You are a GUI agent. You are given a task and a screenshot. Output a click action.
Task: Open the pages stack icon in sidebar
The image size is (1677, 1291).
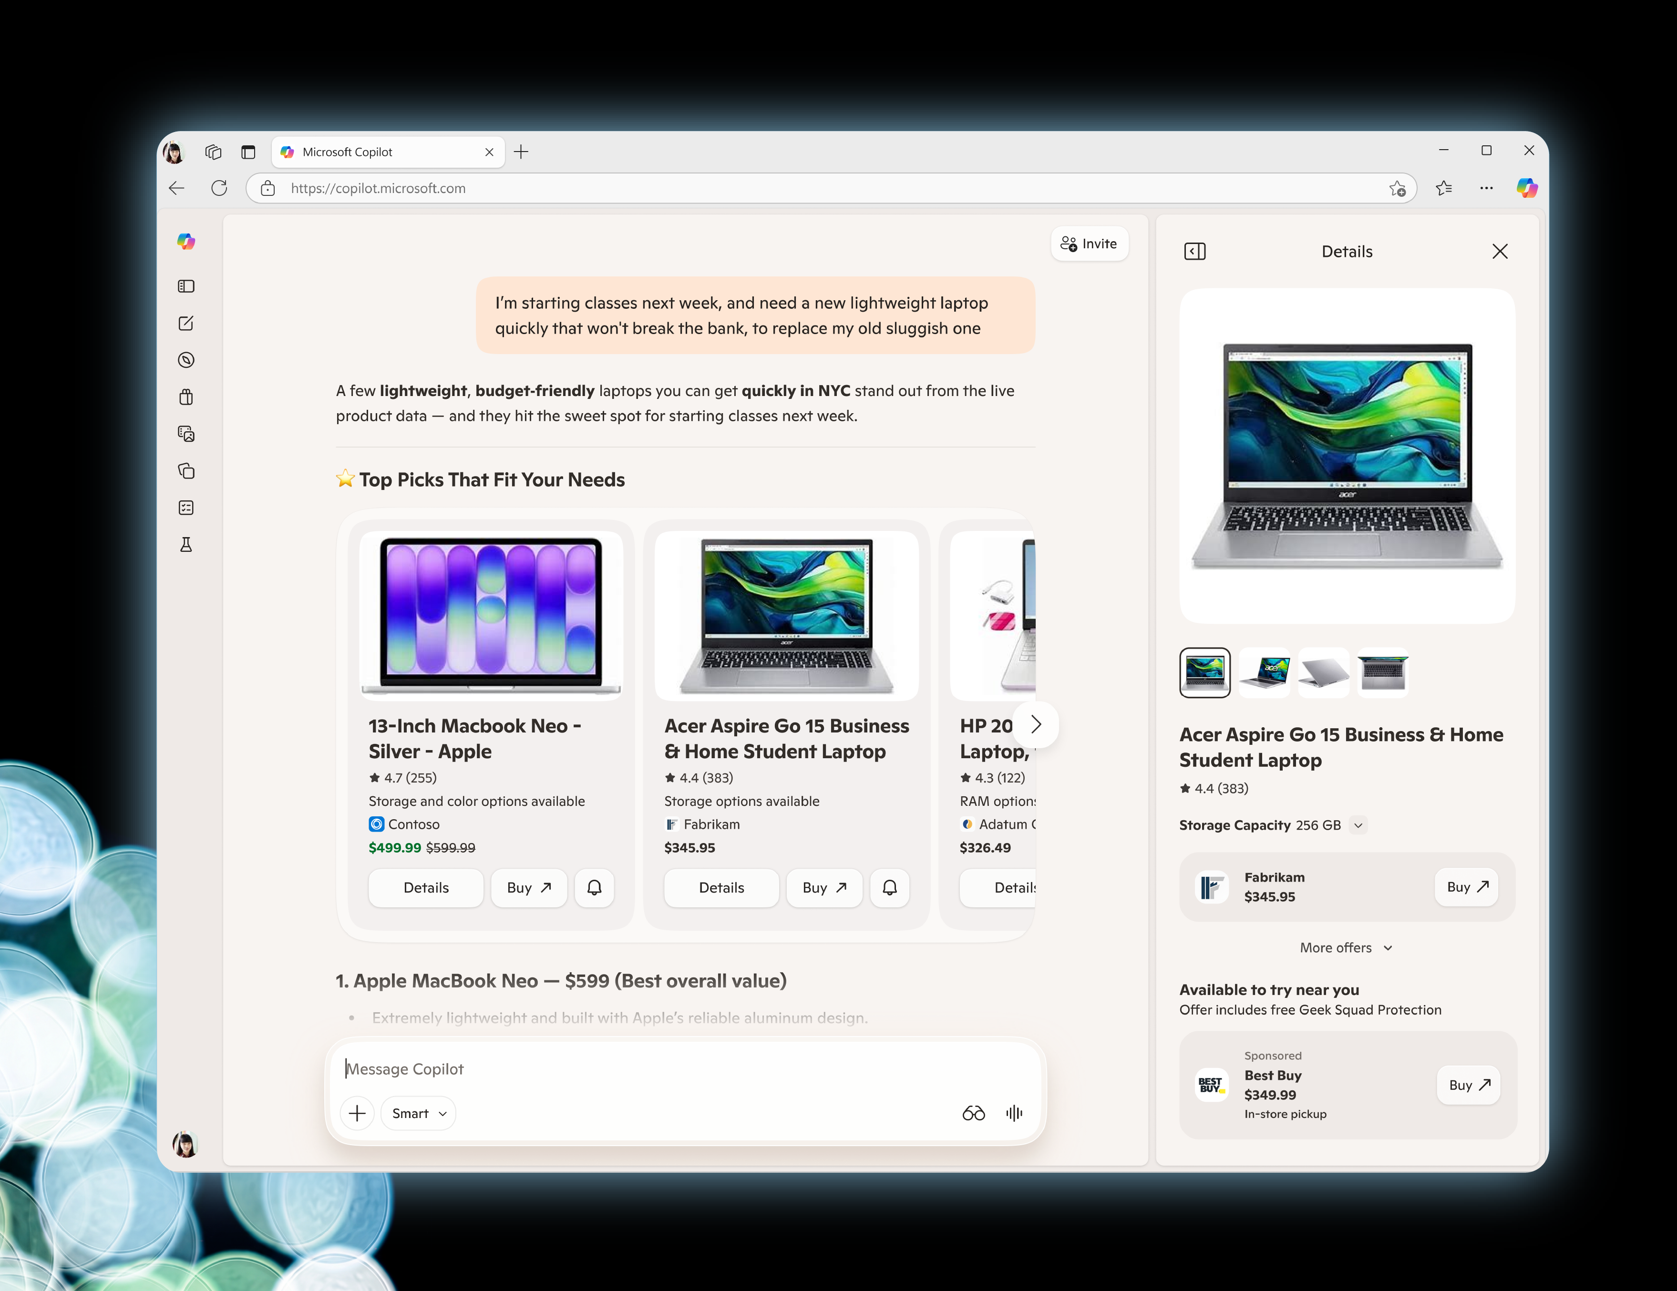(x=186, y=470)
